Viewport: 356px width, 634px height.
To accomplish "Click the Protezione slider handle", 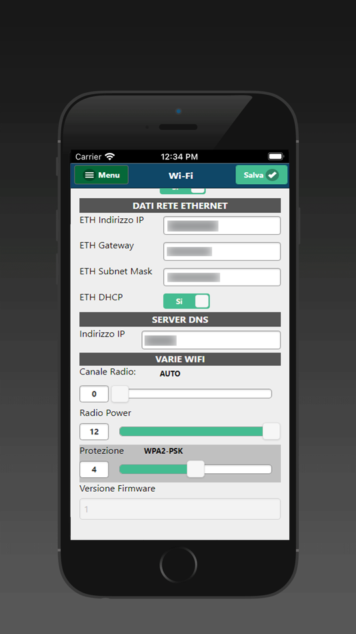I will (195, 469).
